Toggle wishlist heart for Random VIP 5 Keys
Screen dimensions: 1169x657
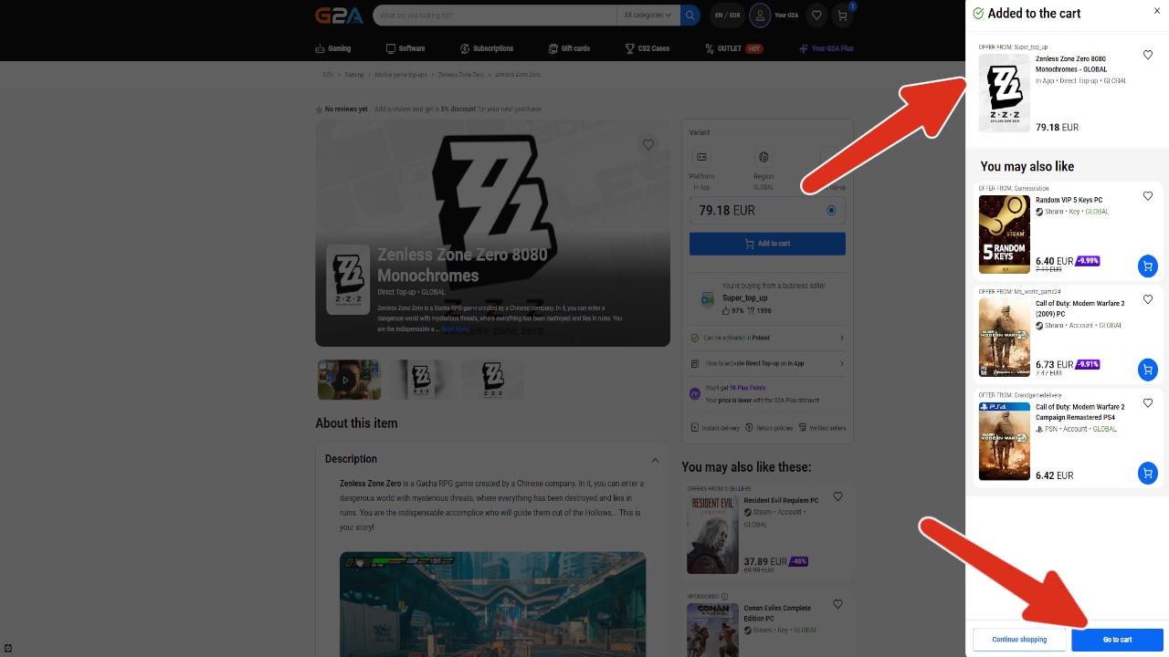coord(1148,196)
